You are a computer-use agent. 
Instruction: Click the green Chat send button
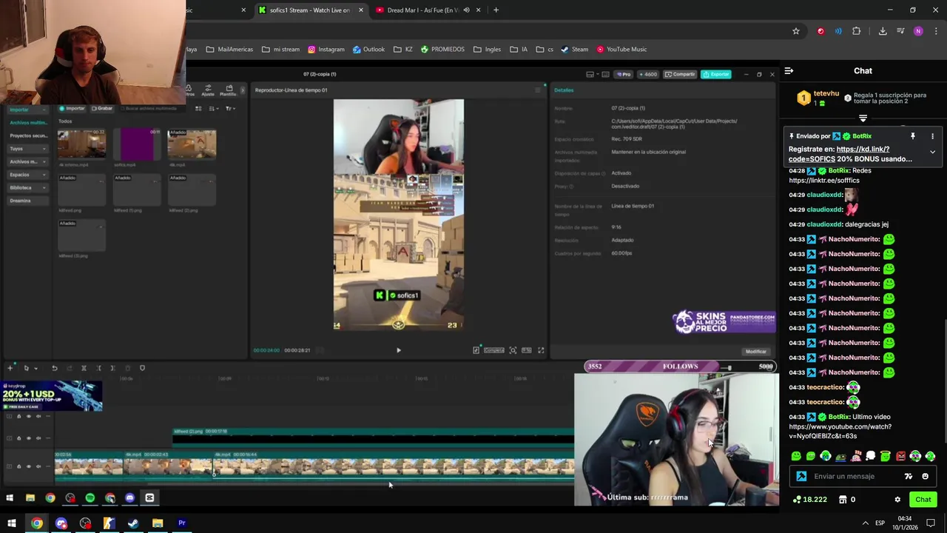(x=923, y=500)
